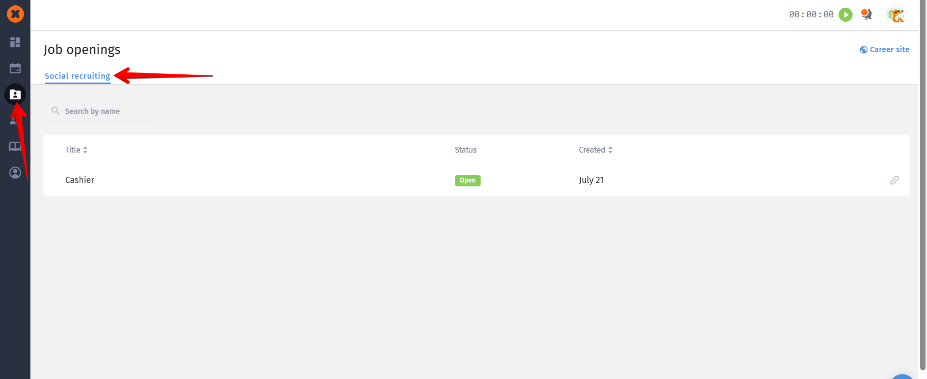The height and width of the screenshot is (379, 927).
Task: Click the orange app logo icon
Action: coord(15,14)
